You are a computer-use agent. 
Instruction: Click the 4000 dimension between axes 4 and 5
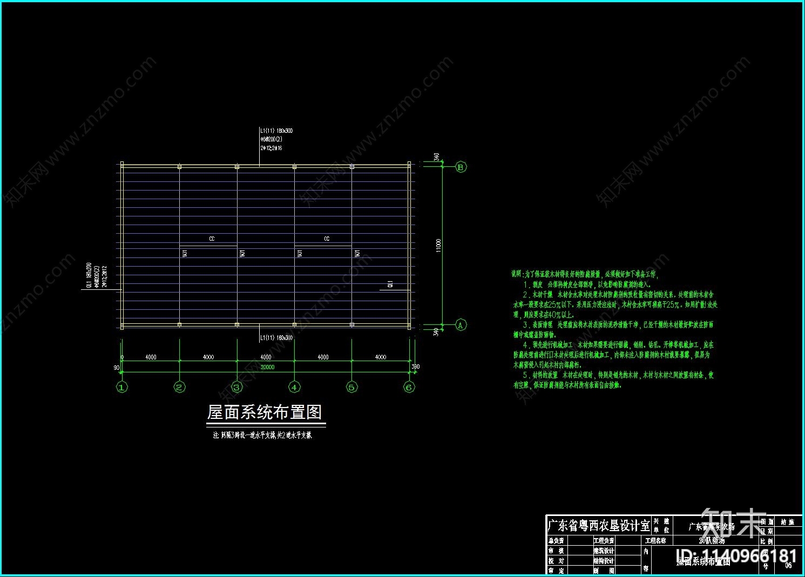pyautogui.click(x=323, y=357)
